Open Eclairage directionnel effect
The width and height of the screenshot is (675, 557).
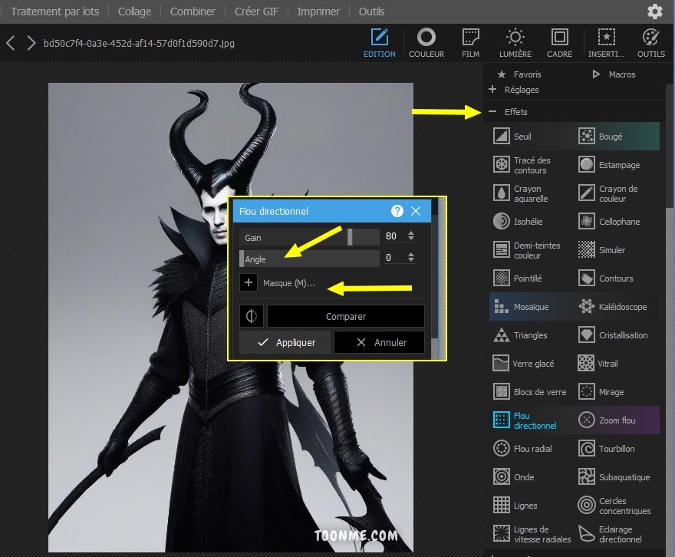pyautogui.click(x=610, y=534)
